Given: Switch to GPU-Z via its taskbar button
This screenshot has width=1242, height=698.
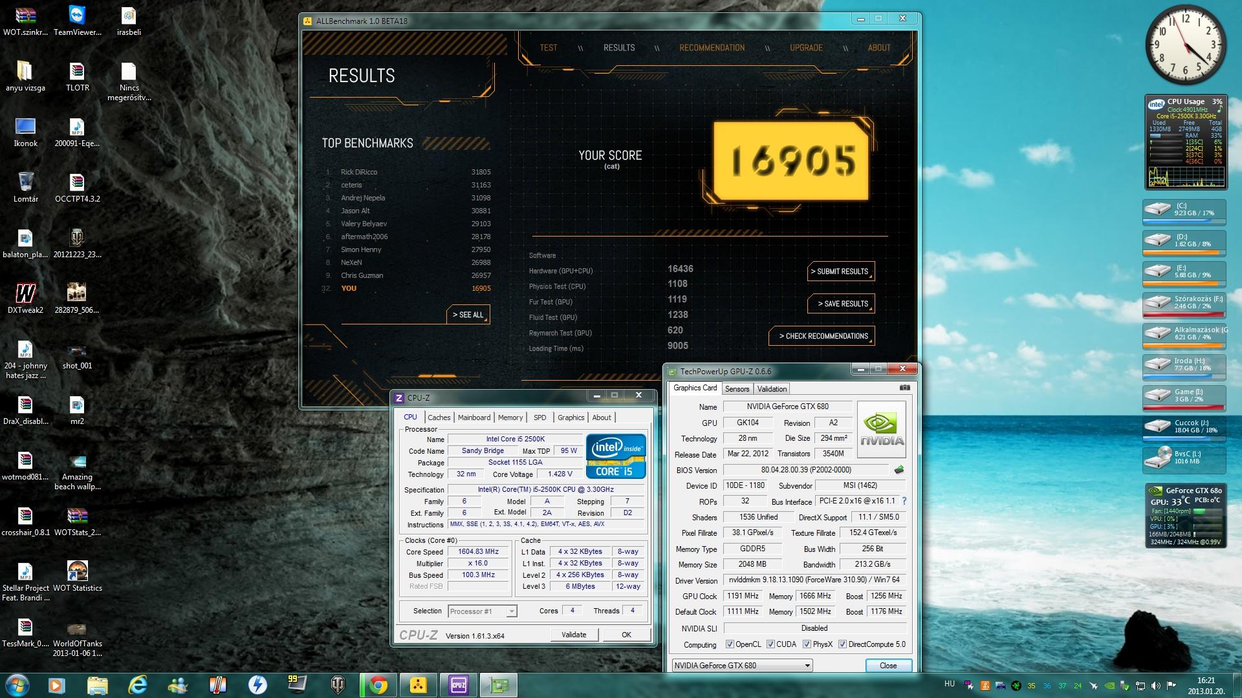Looking at the screenshot, I should coord(498,685).
